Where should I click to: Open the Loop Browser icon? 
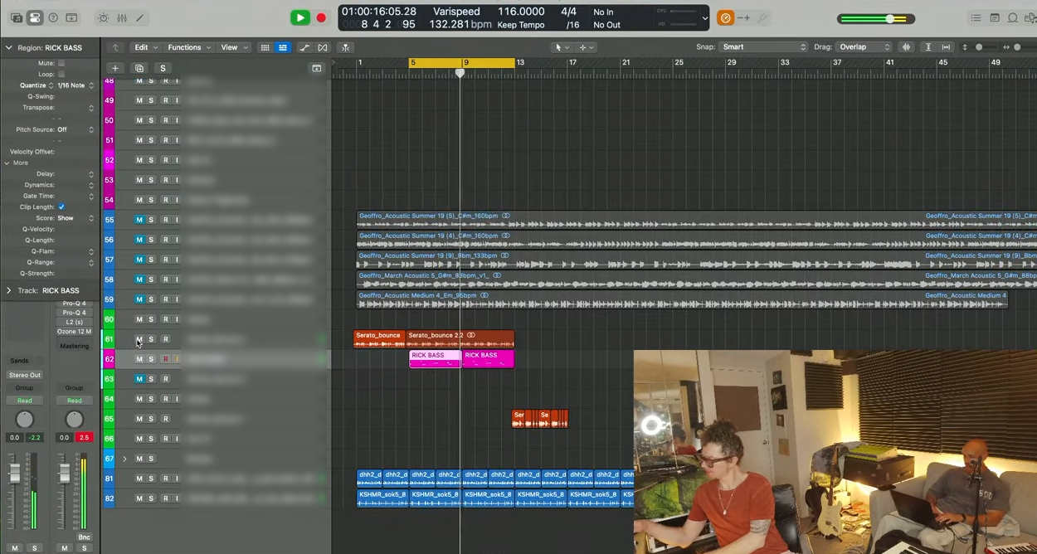pos(1013,17)
